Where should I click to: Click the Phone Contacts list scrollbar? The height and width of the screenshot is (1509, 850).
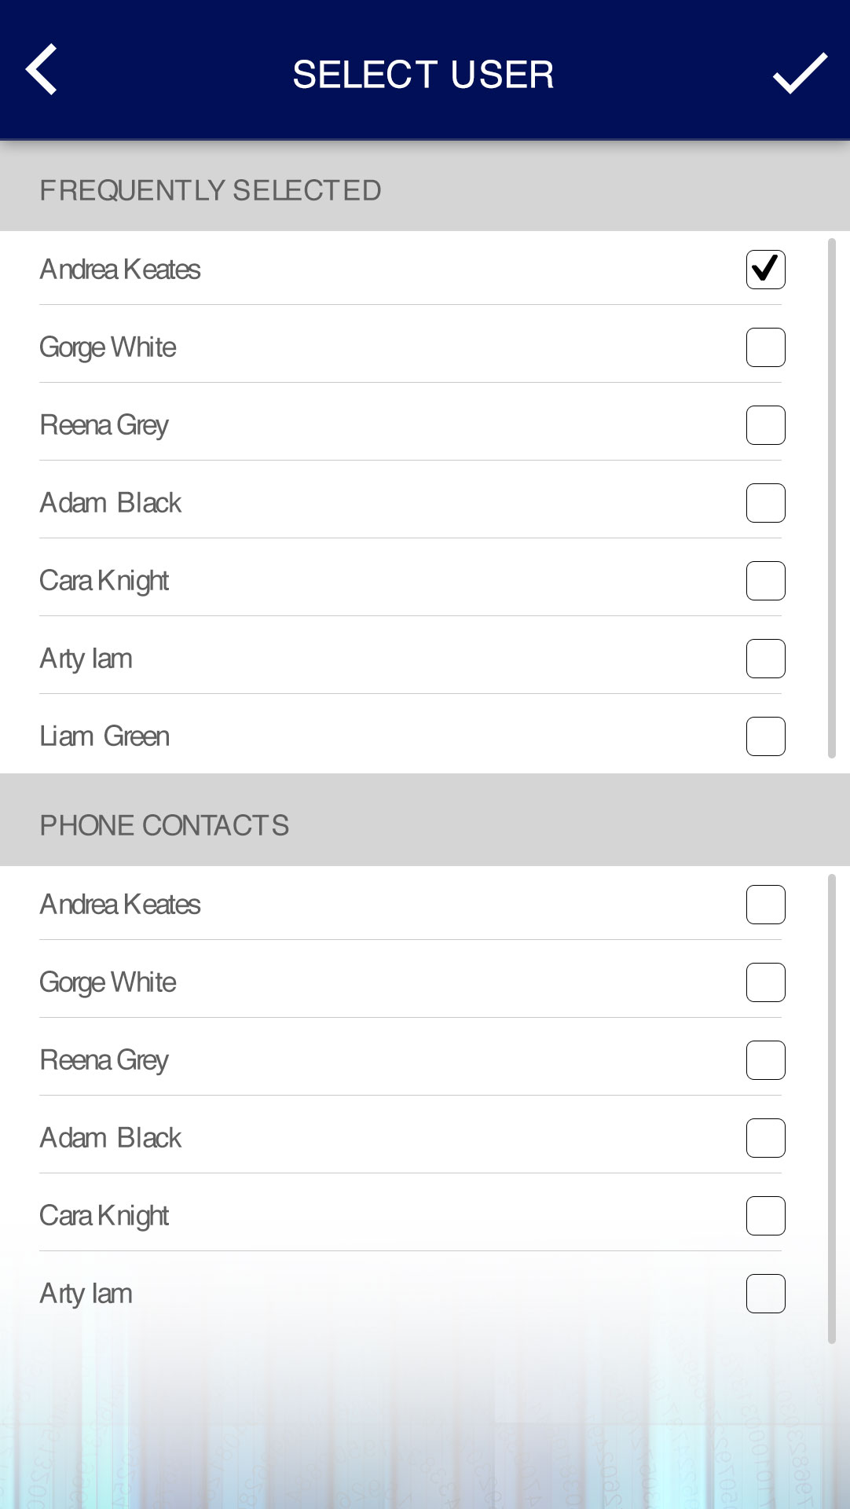point(832,1108)
